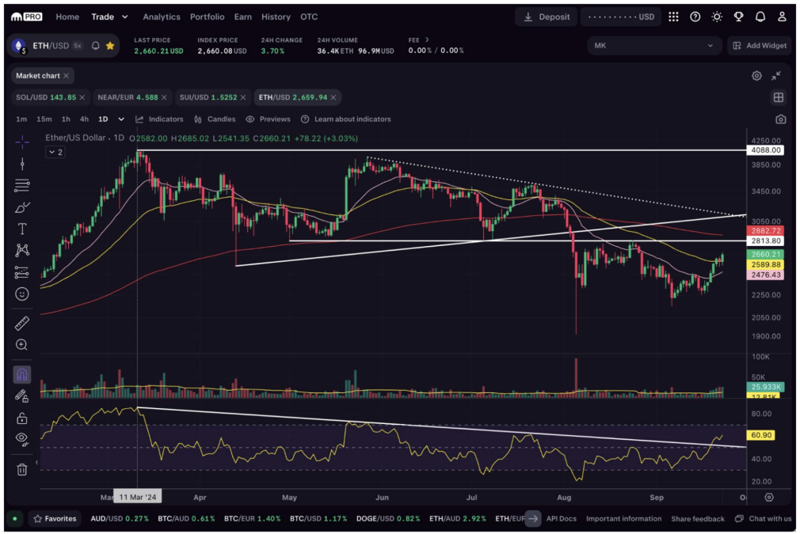Open the user account profile icon
The height and width of the screenshot is (534, 800).
click(782, 17)
